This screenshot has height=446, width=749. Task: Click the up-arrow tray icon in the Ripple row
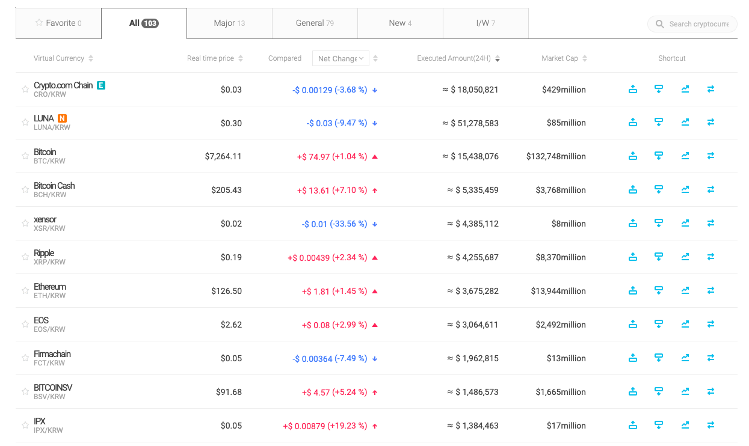coord(633,257)
